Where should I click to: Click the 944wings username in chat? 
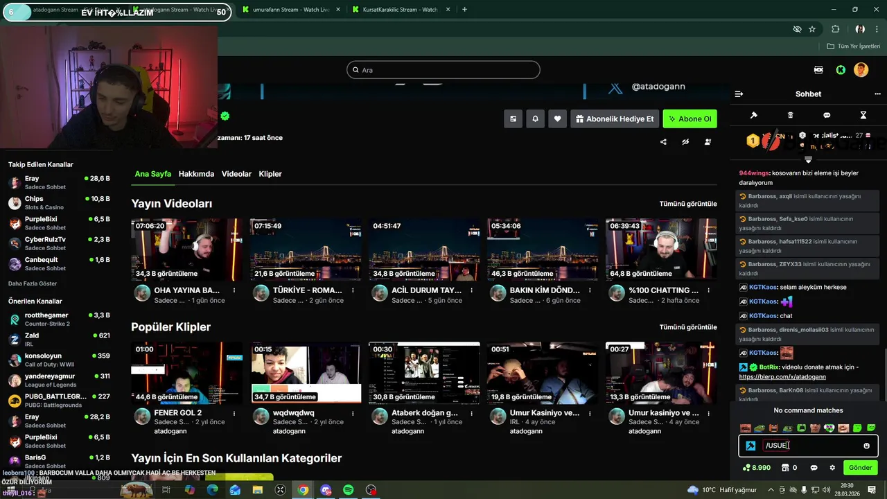click(754, 173)
